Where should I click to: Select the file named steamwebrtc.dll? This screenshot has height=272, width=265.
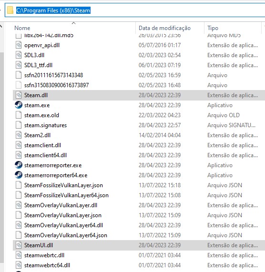(44, 255)
